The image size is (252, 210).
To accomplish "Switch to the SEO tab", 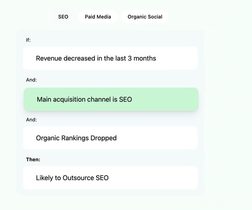I will click(x=63, y=17).
